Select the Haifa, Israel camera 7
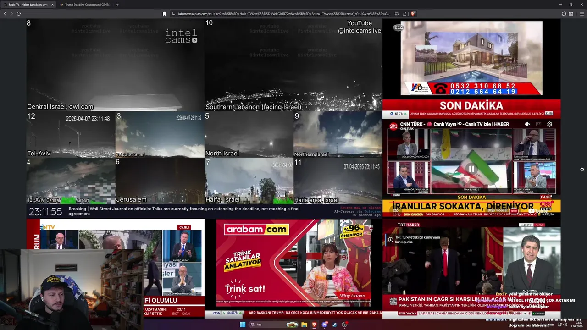The width and height of the screenshot is (587, 330). 249,181
